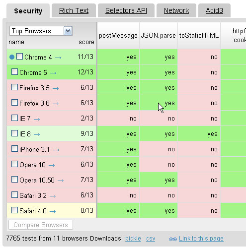Click the arrow icon next to Chrome 4

tap(58, 58)
